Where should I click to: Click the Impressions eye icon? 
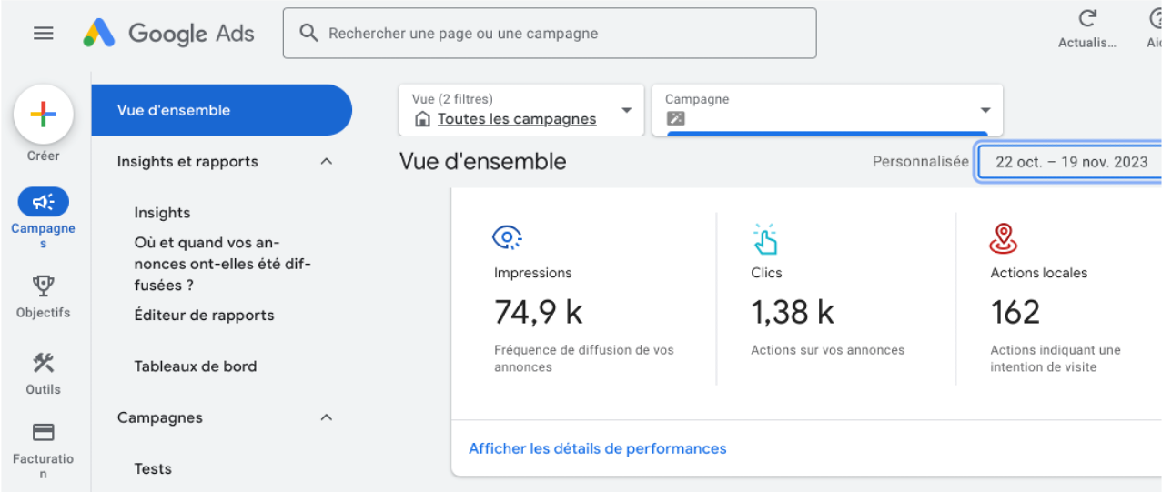pos(507,238)
